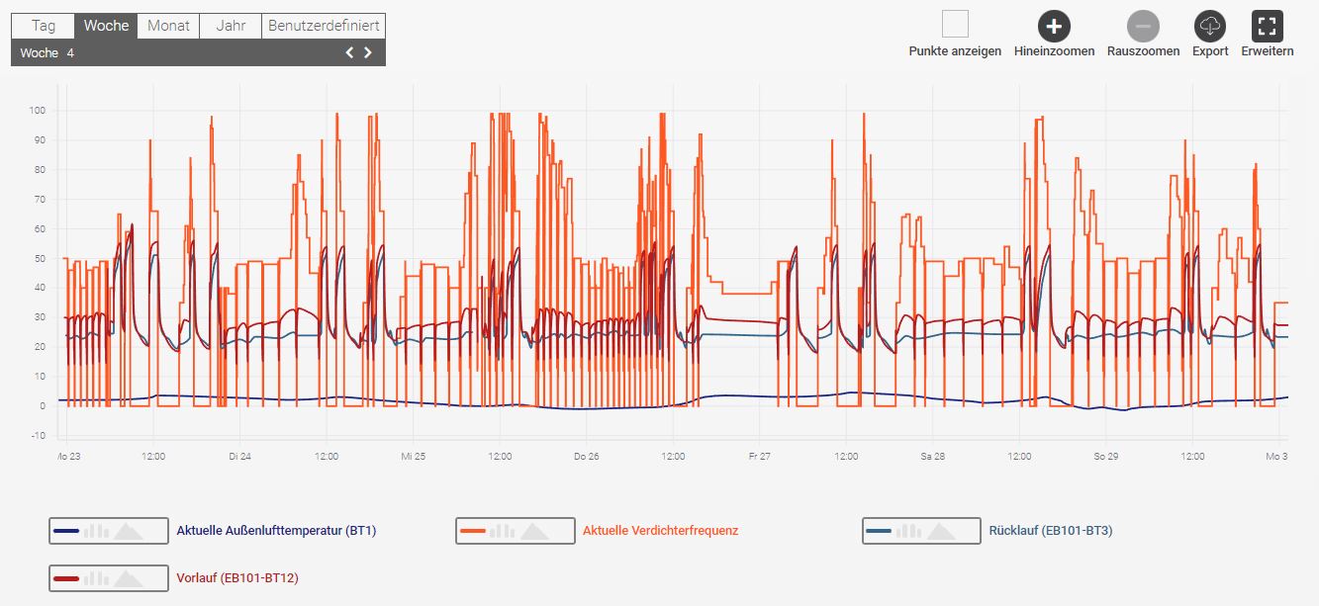Screen dimensions: 1319x606
Task: Click the 100 y-axis value
Action: click(38, 110)
